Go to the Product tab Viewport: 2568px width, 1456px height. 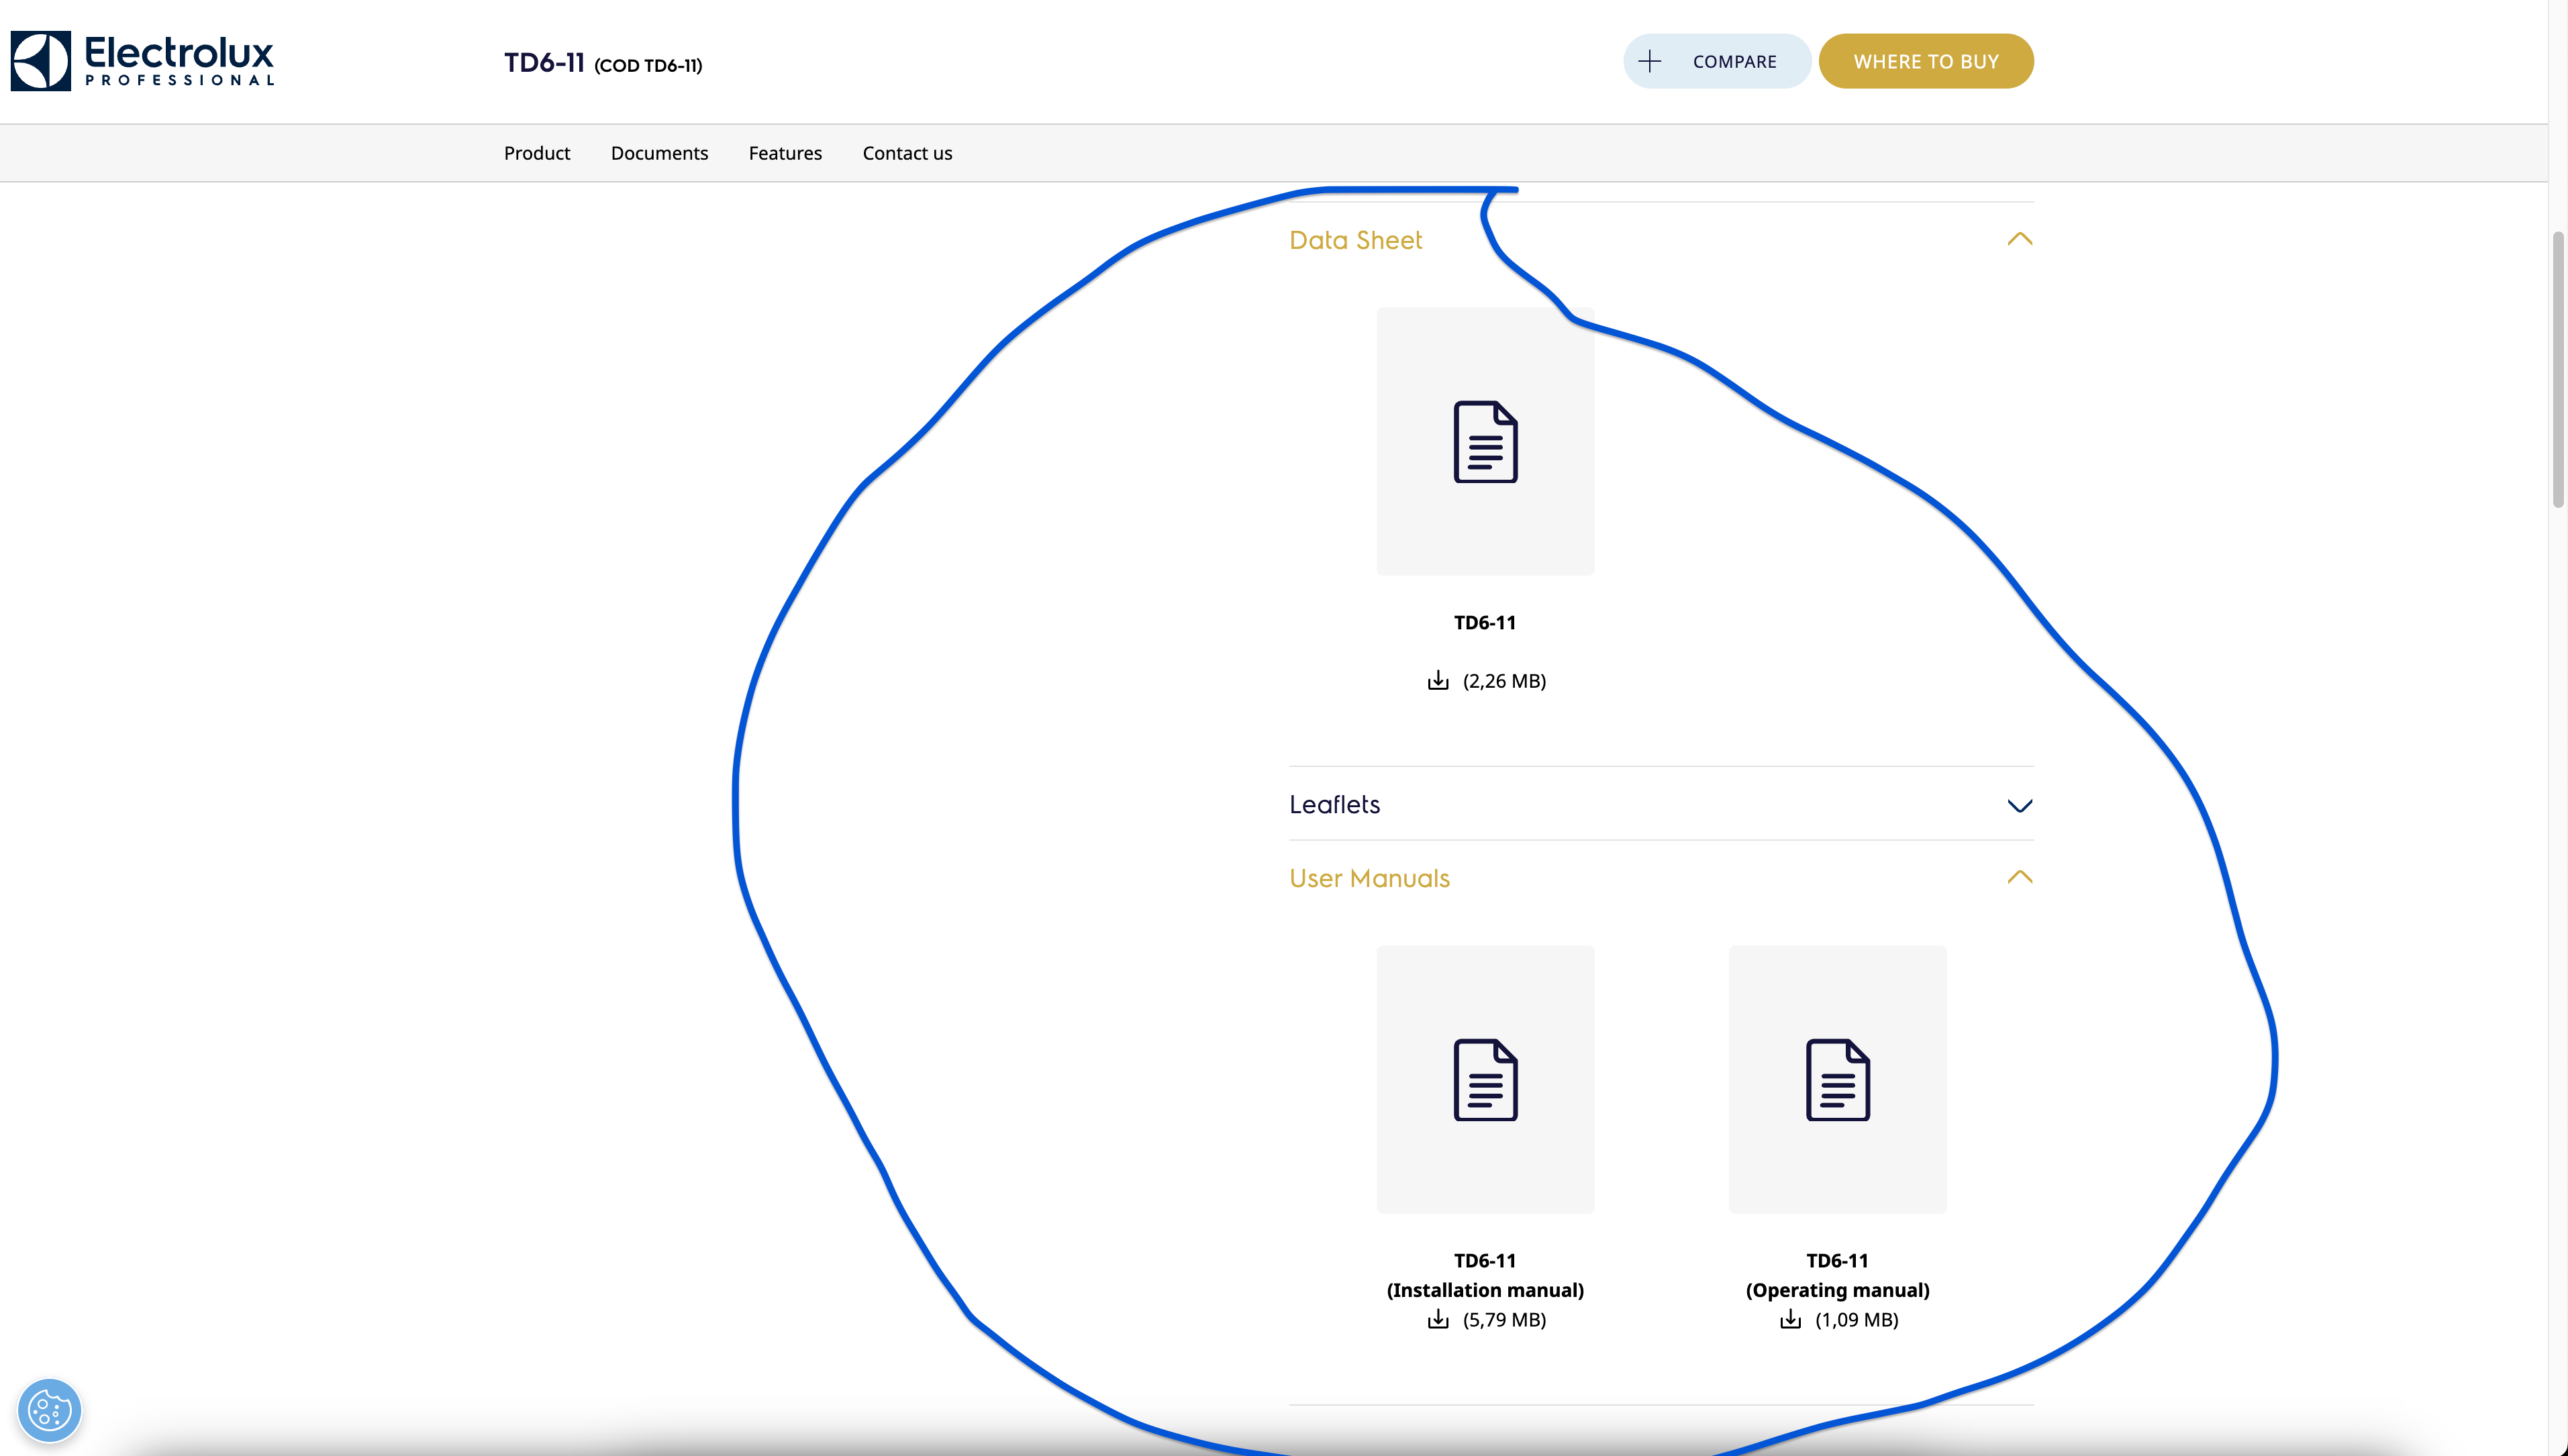click(537, 153)
